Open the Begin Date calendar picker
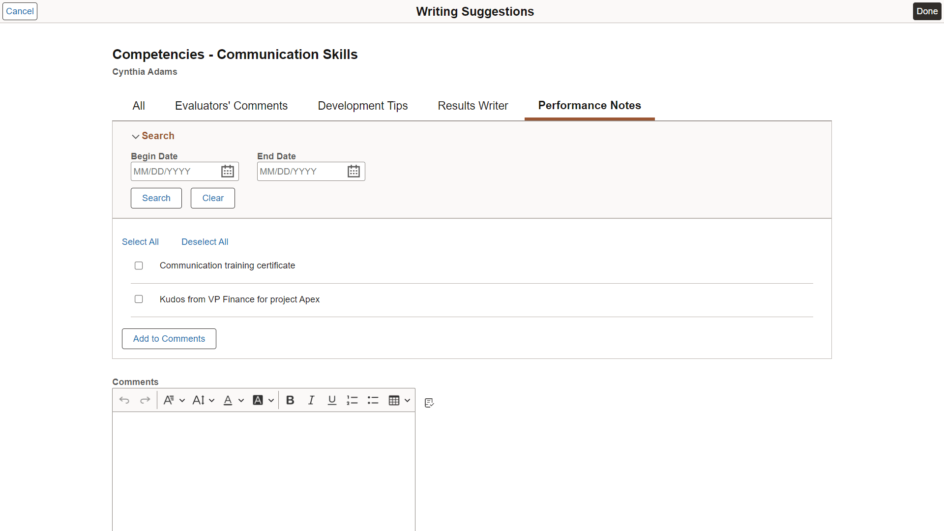944x531 pixels. coord(227,171)
